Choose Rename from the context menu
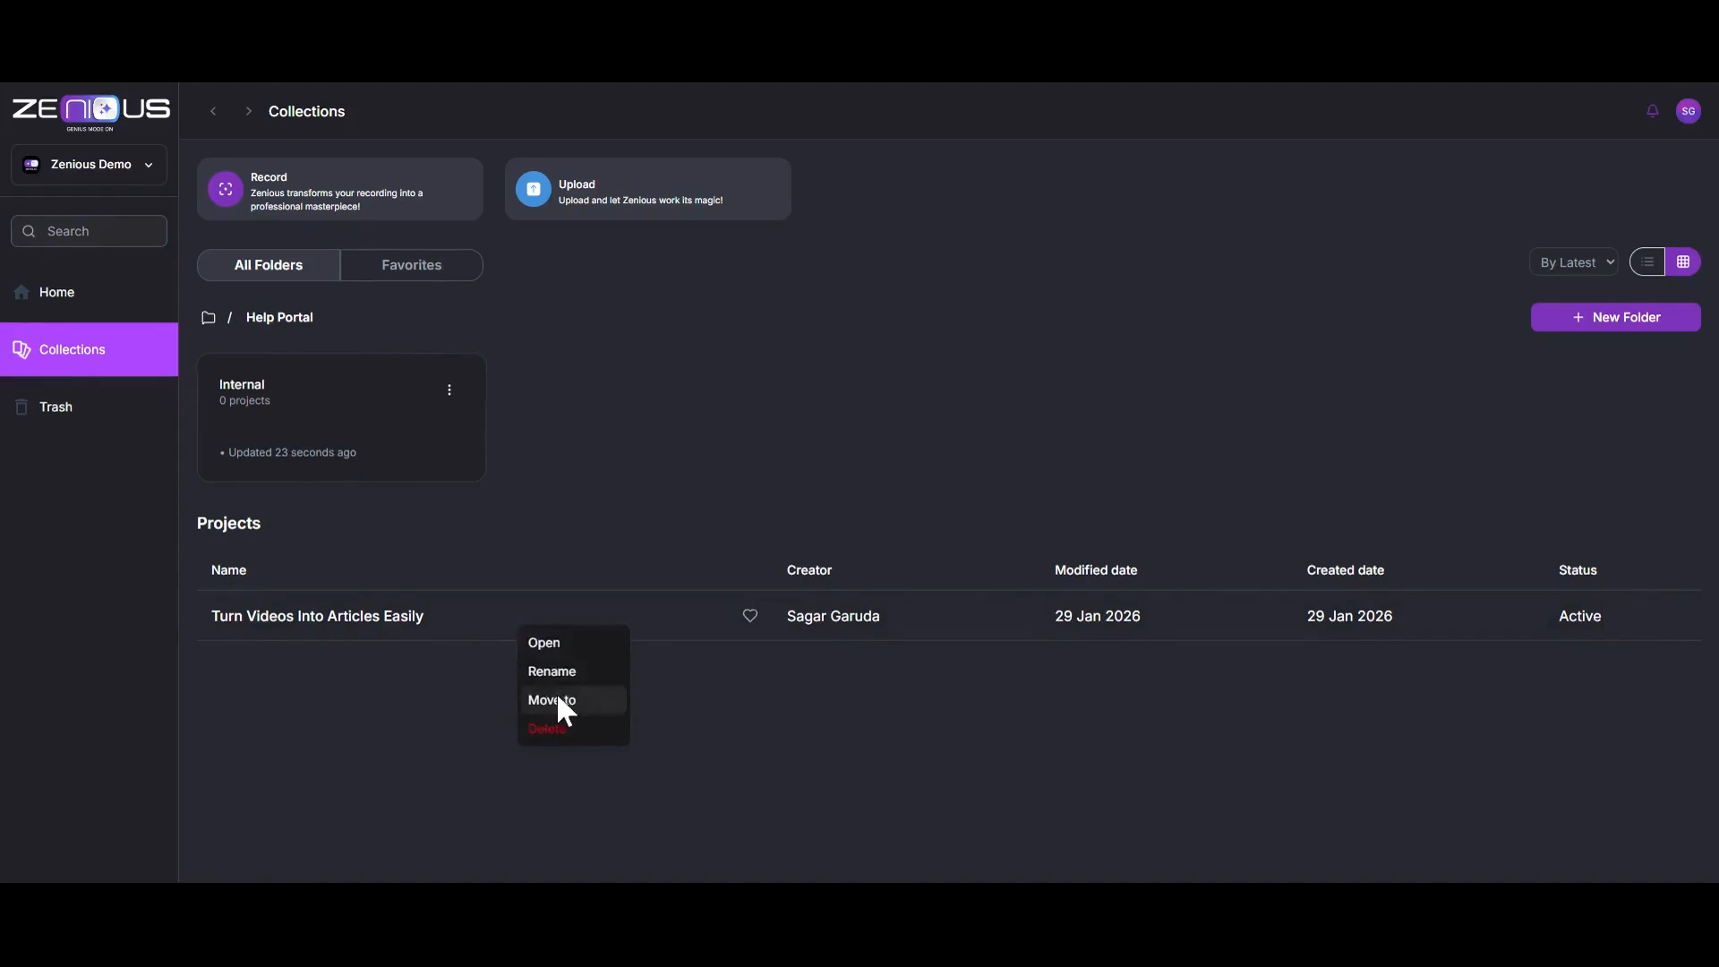Screen dimensions: 1719x967 [x=552, y=671]
